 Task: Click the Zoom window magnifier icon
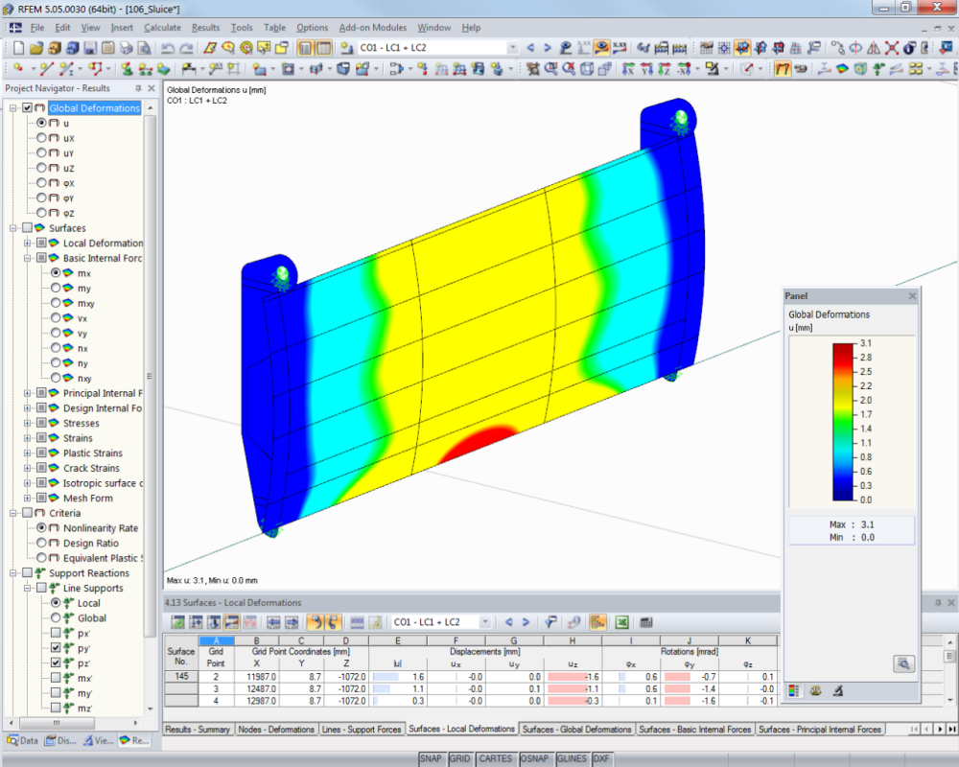tap(551, 69)
